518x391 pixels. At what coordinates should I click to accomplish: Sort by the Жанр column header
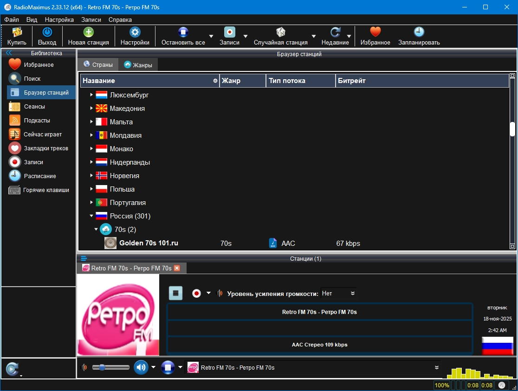pyautogui.click(x=242, y=81)
